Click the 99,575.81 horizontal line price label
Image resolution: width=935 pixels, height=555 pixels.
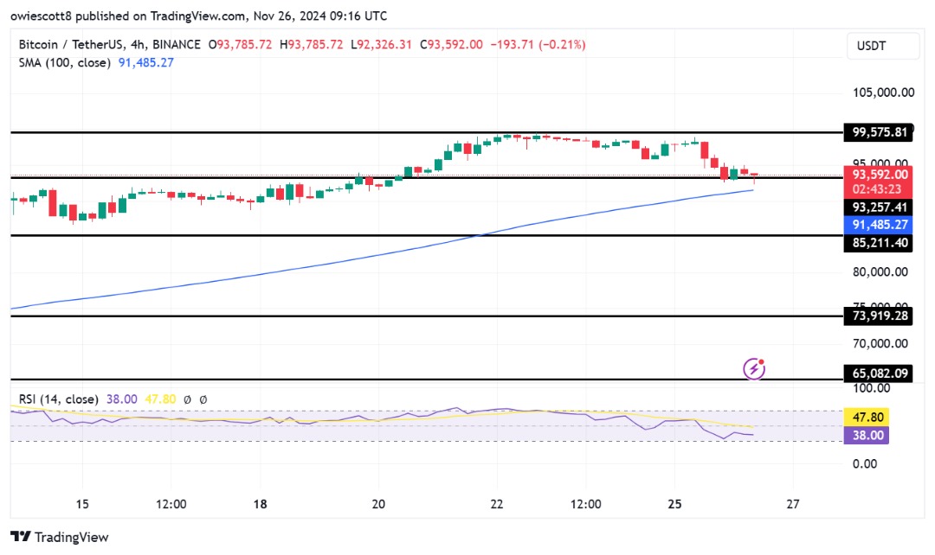coord(878,132)
